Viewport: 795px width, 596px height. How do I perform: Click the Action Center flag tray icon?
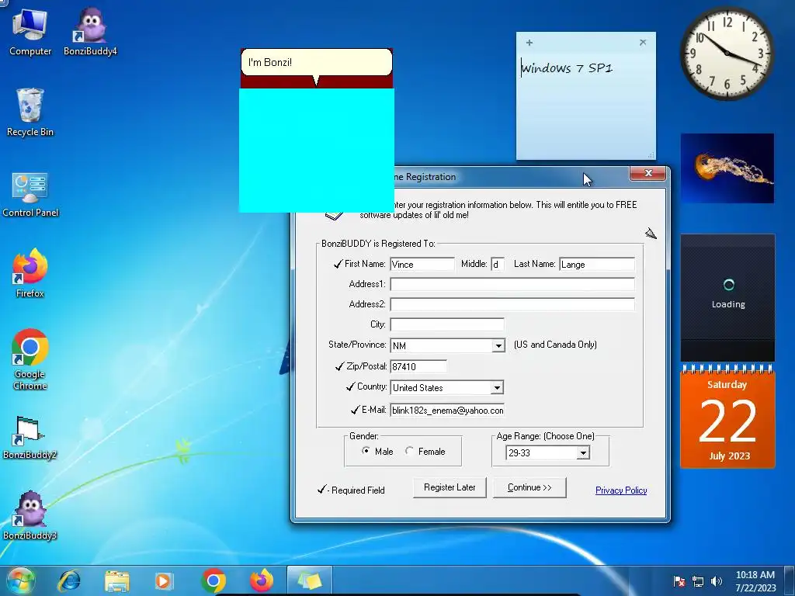coord(679,581)
